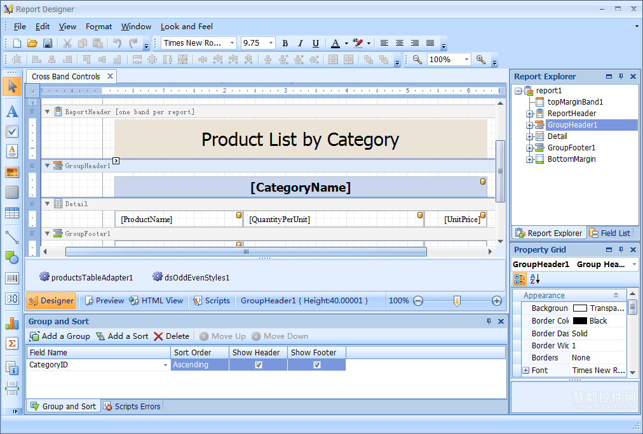Select the Line control tool
The width and height of the screenshot is (643, 434).
[x=12, y=237]
